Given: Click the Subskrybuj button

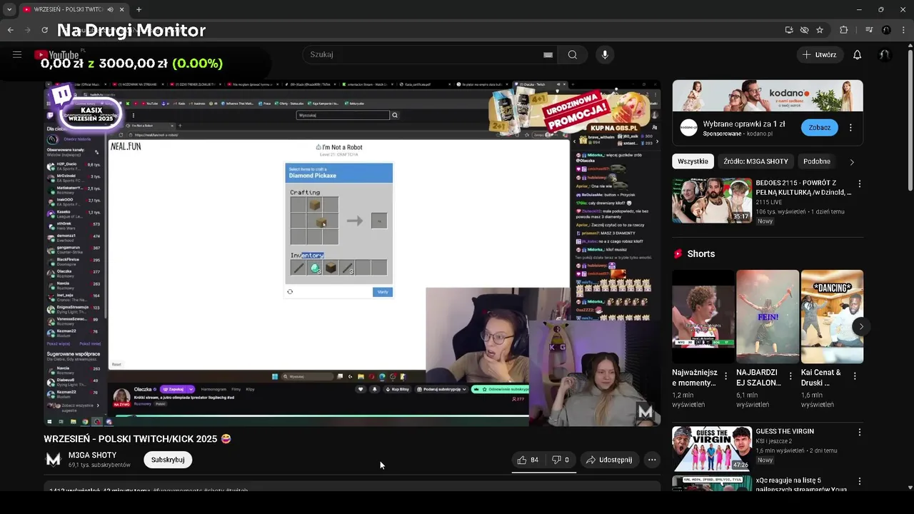Looking at the screenshot, I should [168, 460].
